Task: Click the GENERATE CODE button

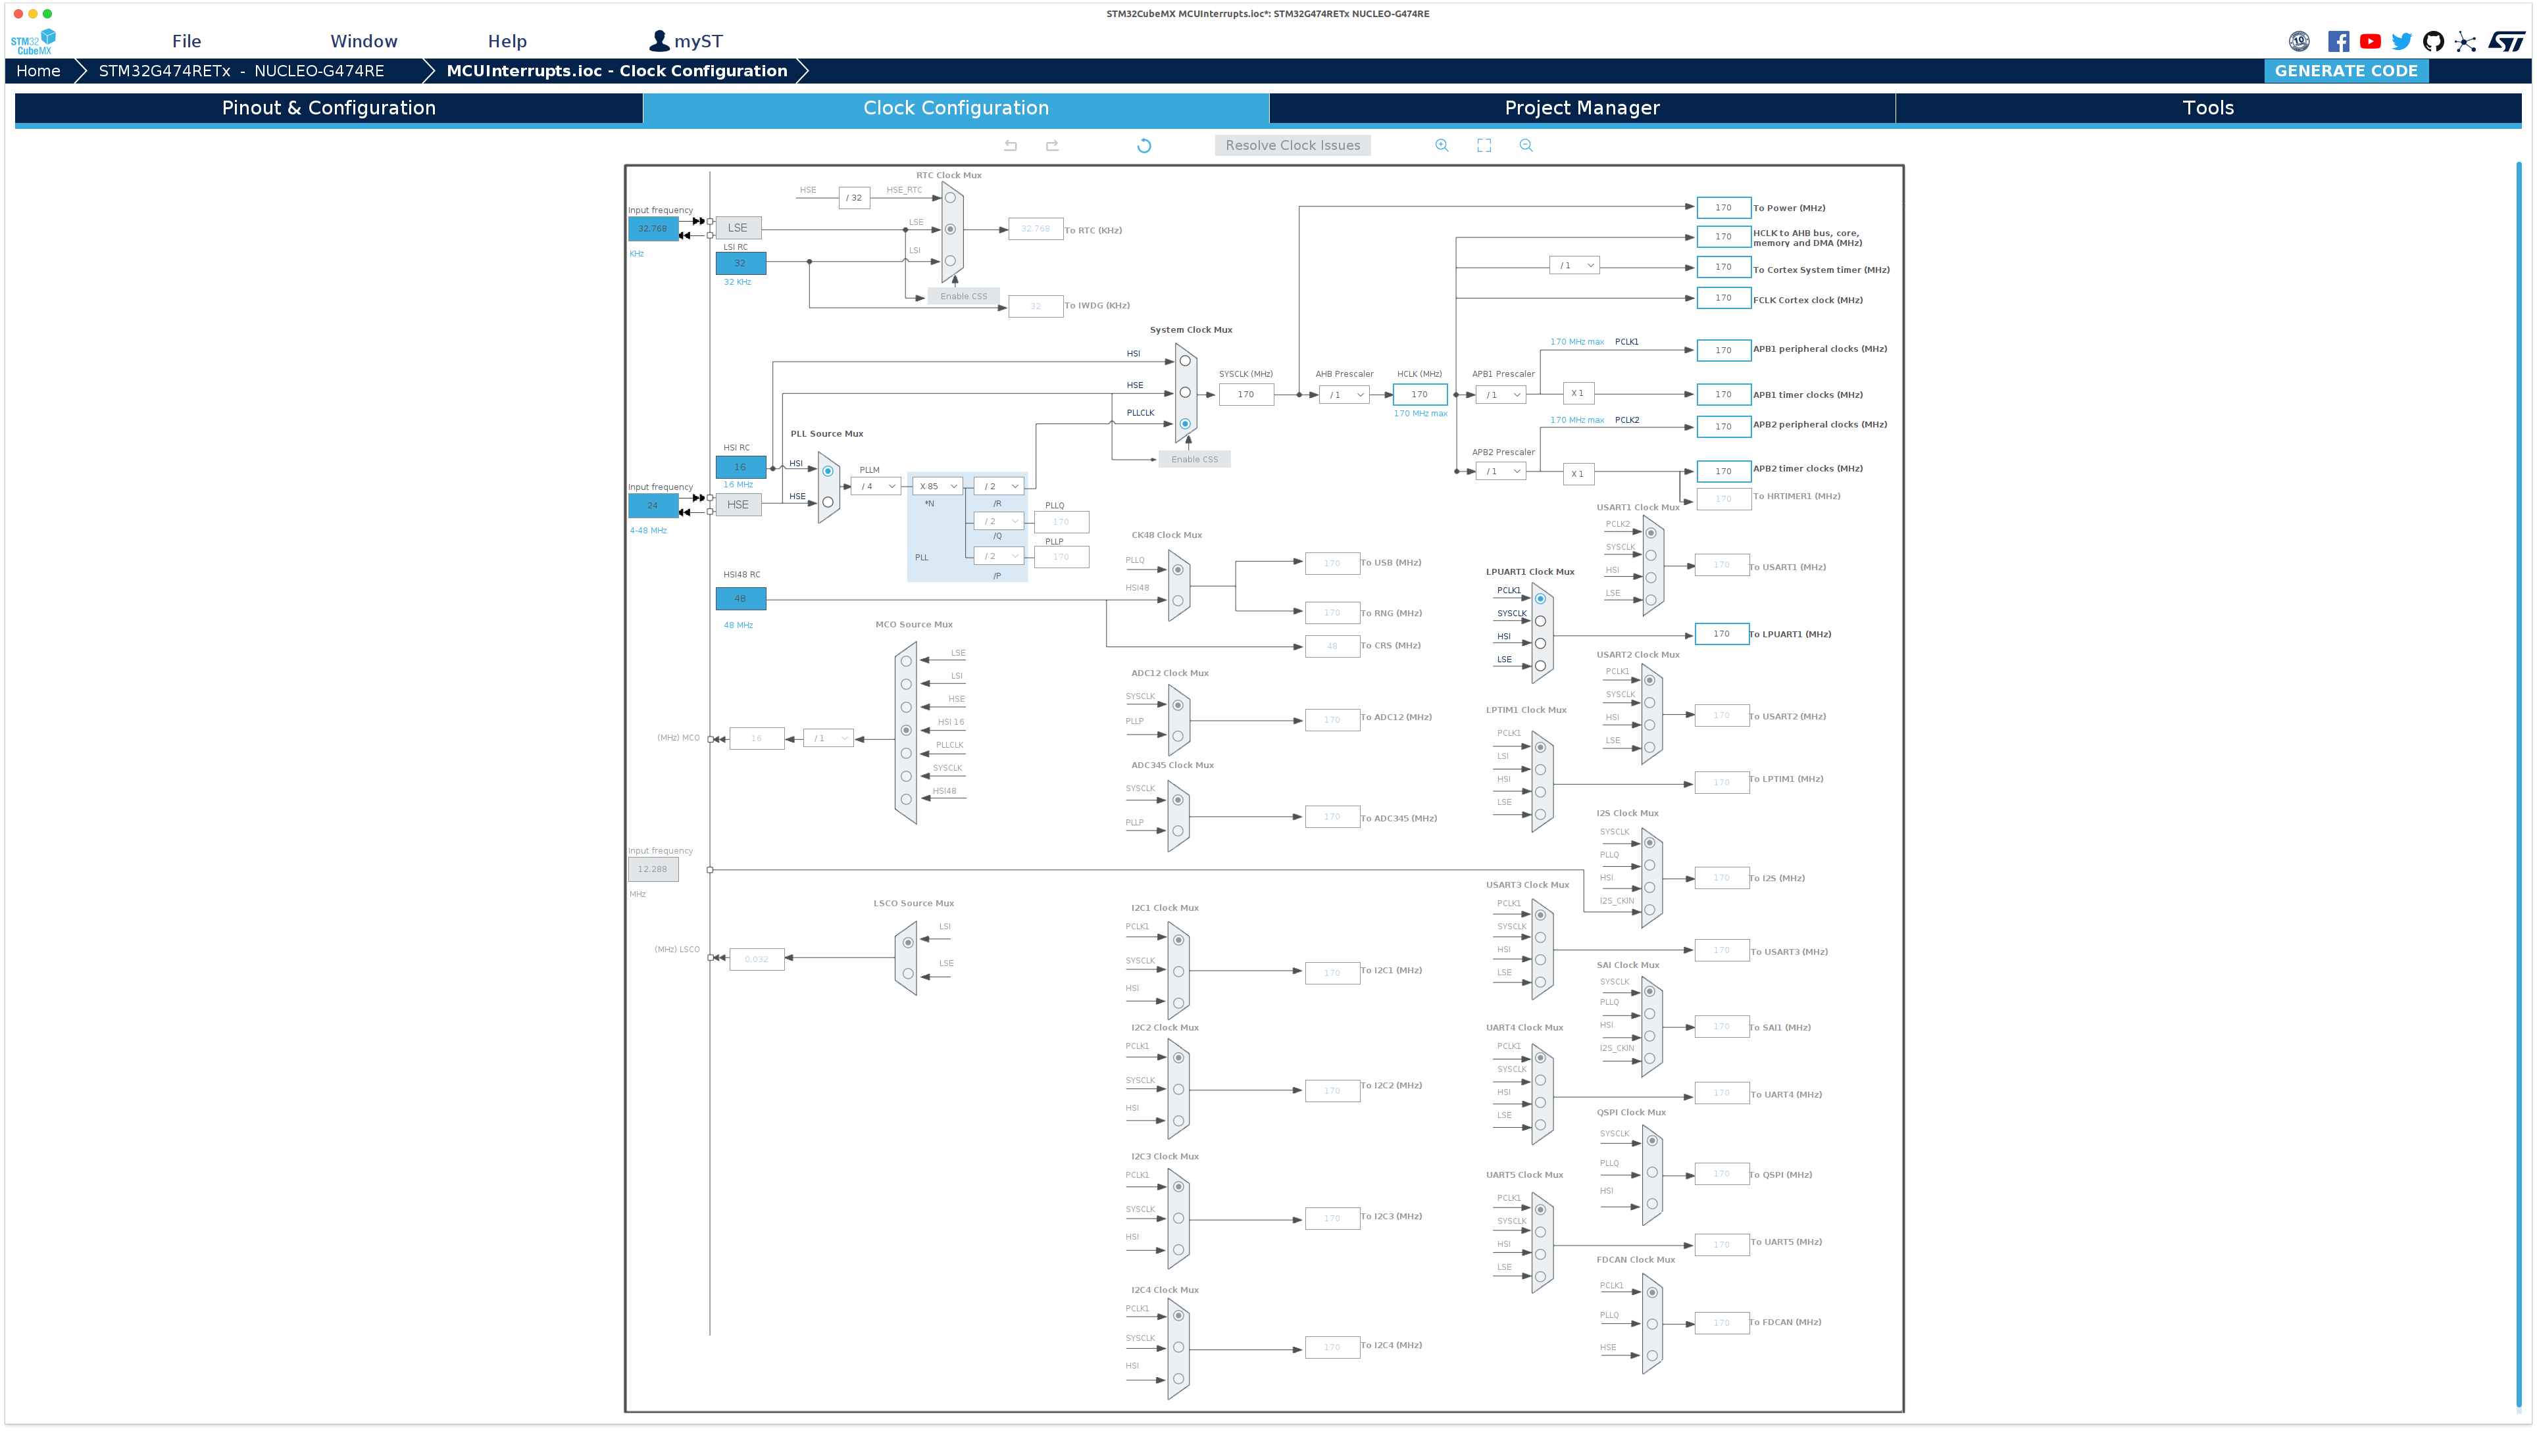Action: point(2345,71)
